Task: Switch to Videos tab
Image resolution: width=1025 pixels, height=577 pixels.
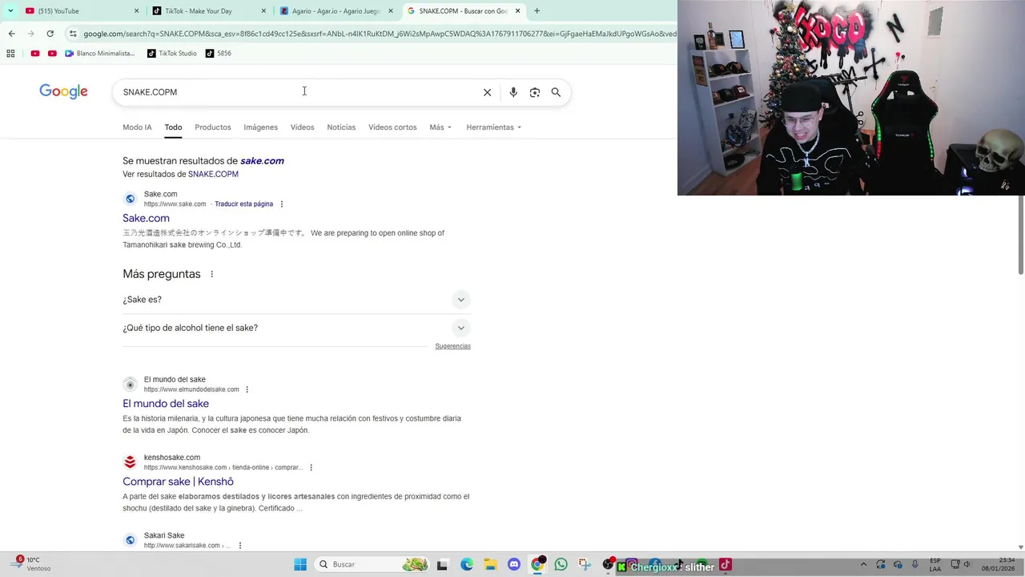Action: click(302, 127)
